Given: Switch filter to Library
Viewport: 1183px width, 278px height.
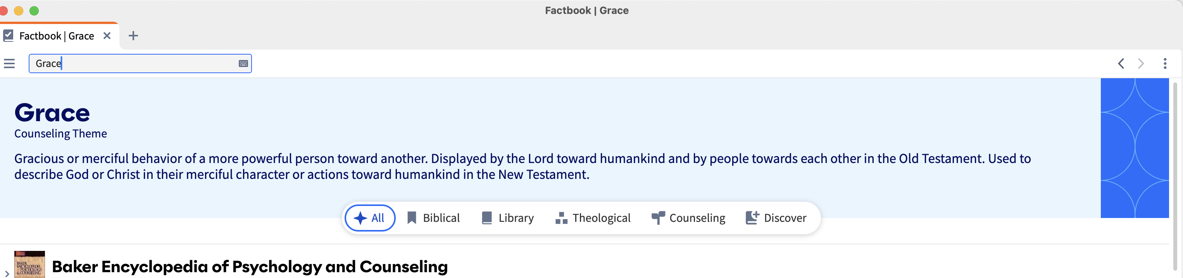Looking at the screenshot, I should [508, 218].
